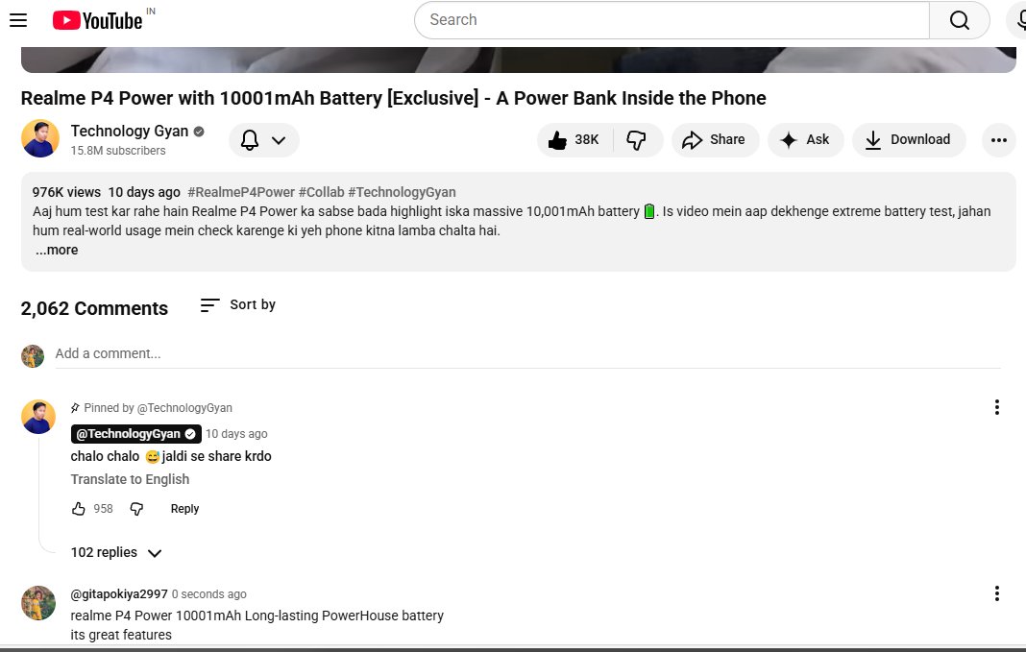Screen dimensions: 1026x652
Task: Go to YouTube home logo
Action: coord(97,20)
